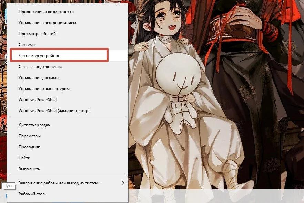Image resolution: width=304 pixels, height=203 pixels.
Task: Select Управление электропитанием entry
Action: point(67,23)
